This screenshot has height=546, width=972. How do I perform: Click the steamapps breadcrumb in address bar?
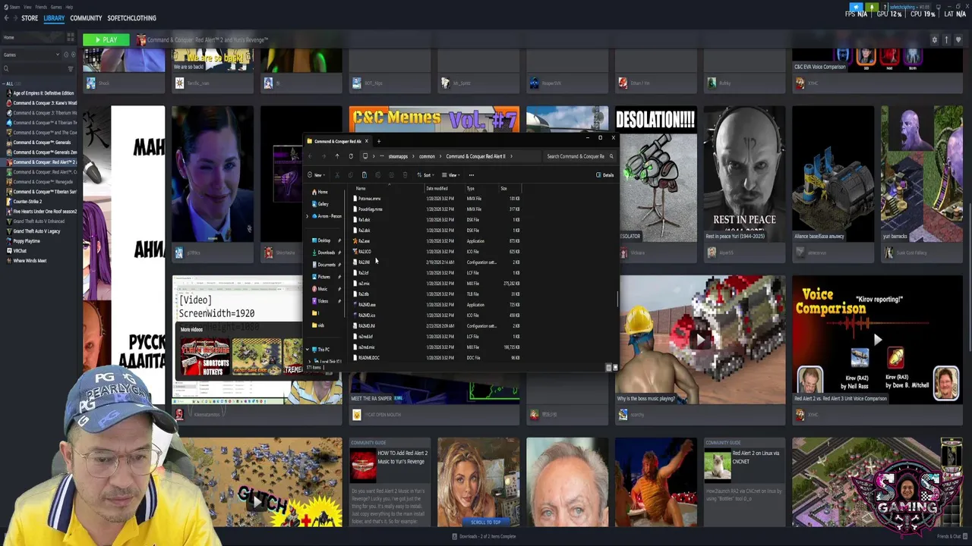click(398, 156)
